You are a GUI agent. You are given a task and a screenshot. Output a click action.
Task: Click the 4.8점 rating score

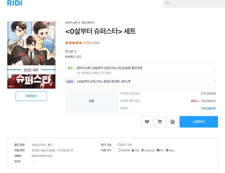tap(86, 43)
